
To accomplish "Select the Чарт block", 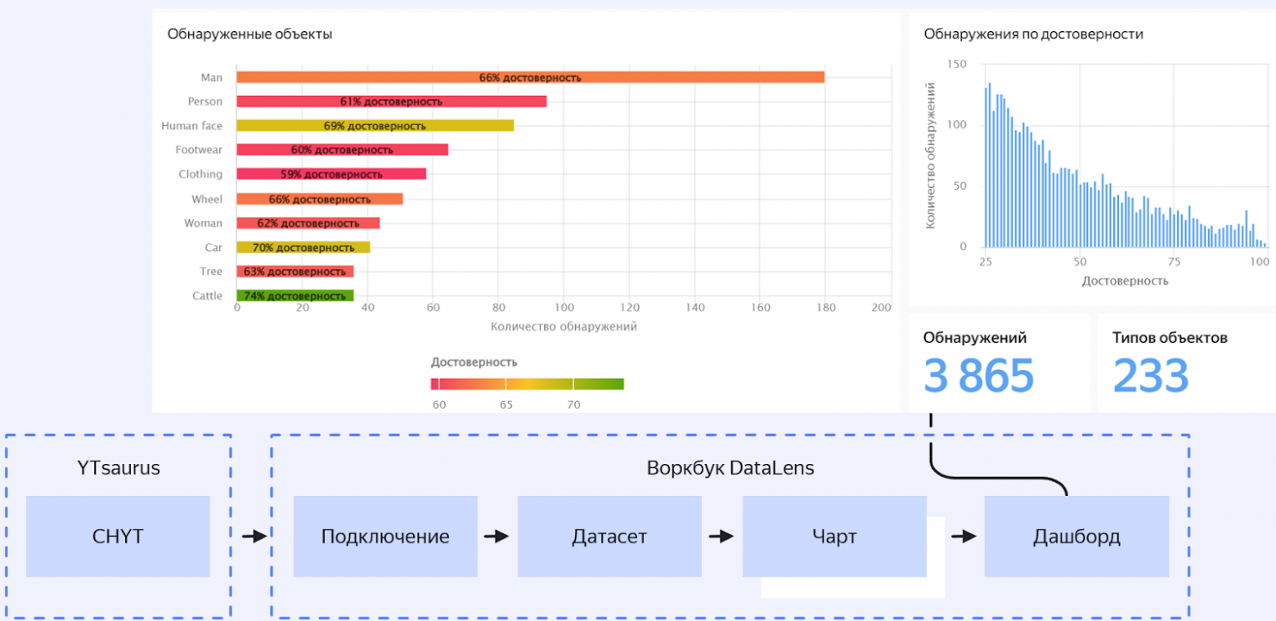I will pyautogui.click(x=833, y=536).
